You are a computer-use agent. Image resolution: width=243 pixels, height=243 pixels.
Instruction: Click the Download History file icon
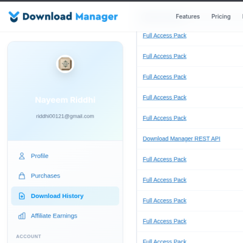22,196
